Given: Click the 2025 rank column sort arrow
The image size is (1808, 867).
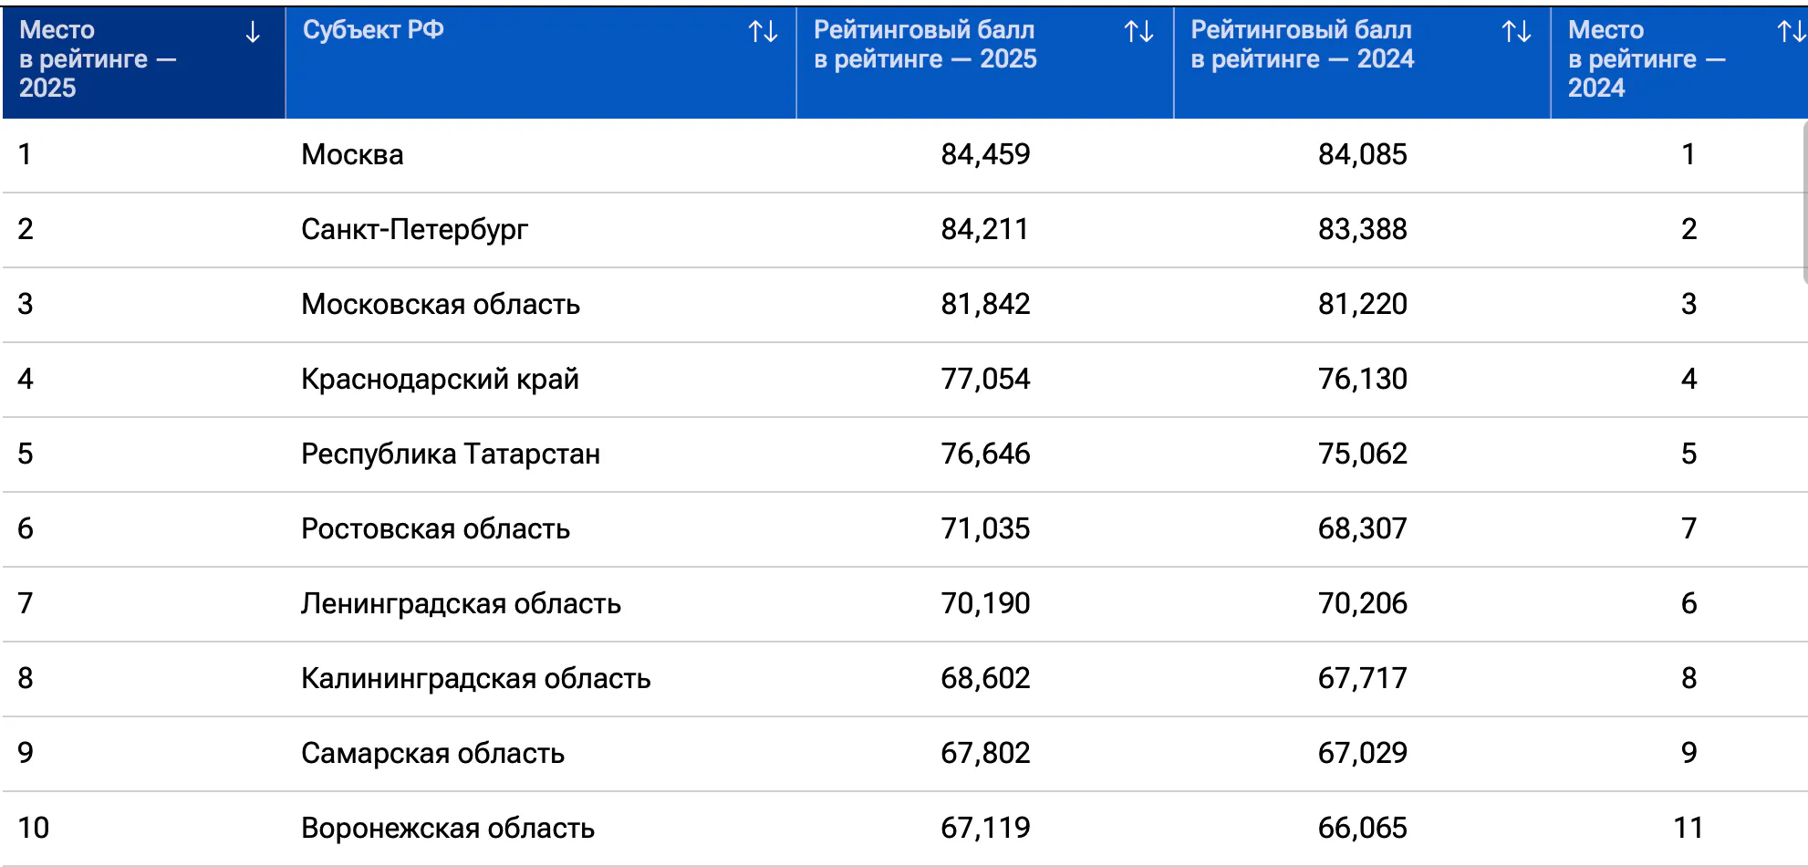Looking at the screenshot, I should pyautogui.click(x=253, y=33).
